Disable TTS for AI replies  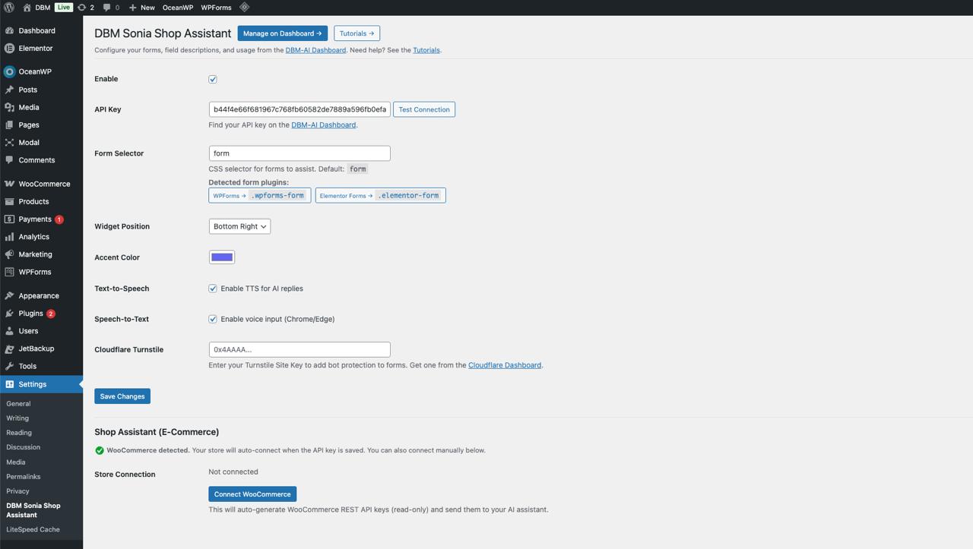[213, 289]
